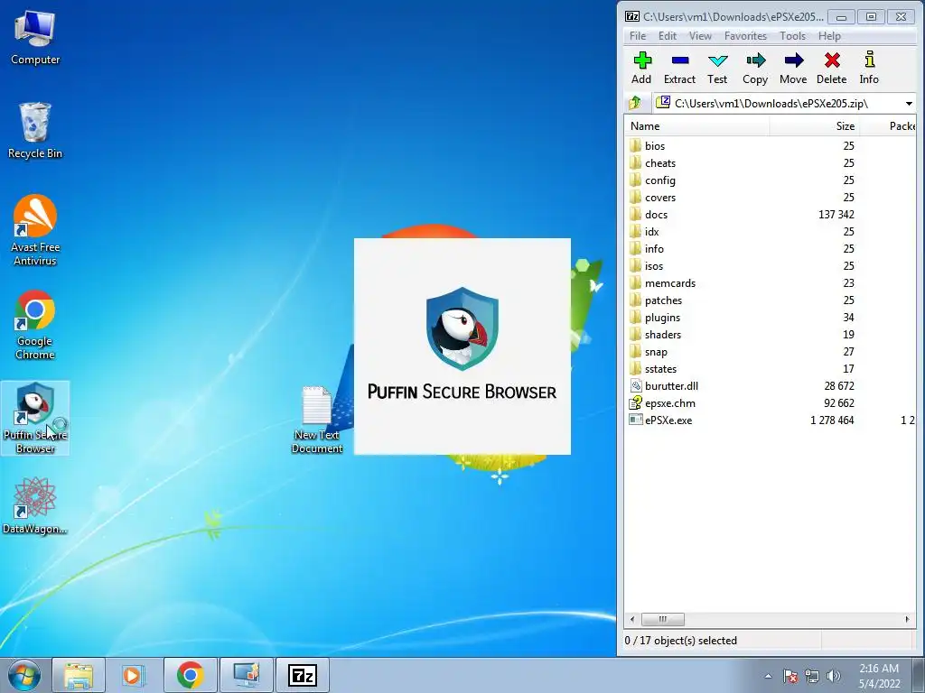Extract files using the Extract toolbar icon
This screenshot has width=925, height=693.
[x=679, y=69]
